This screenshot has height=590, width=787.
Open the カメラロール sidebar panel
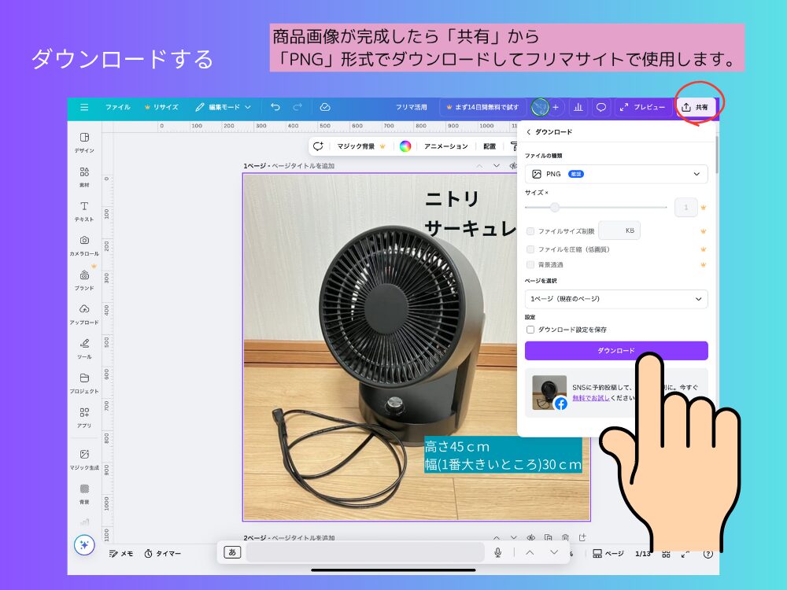click(x=84, y=244)
